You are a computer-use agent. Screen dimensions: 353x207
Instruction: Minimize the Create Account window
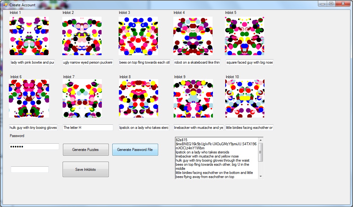[x=323, y=3]
